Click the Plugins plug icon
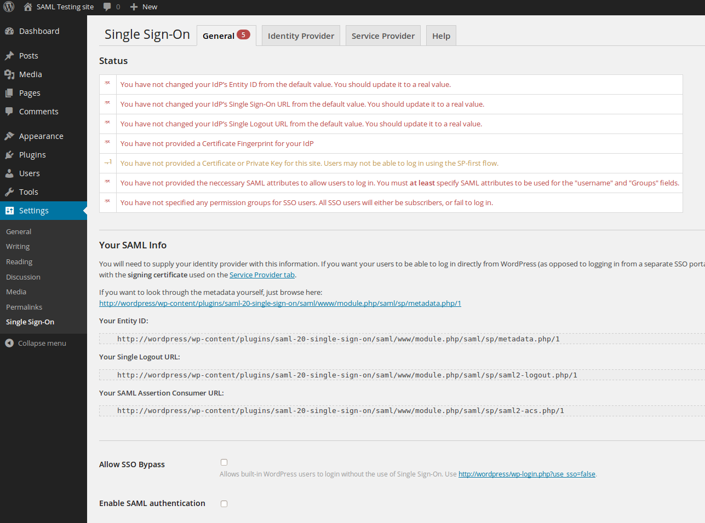Image resolution: width=705 pixels, height=523 pixels. click(x=9, y=155)
